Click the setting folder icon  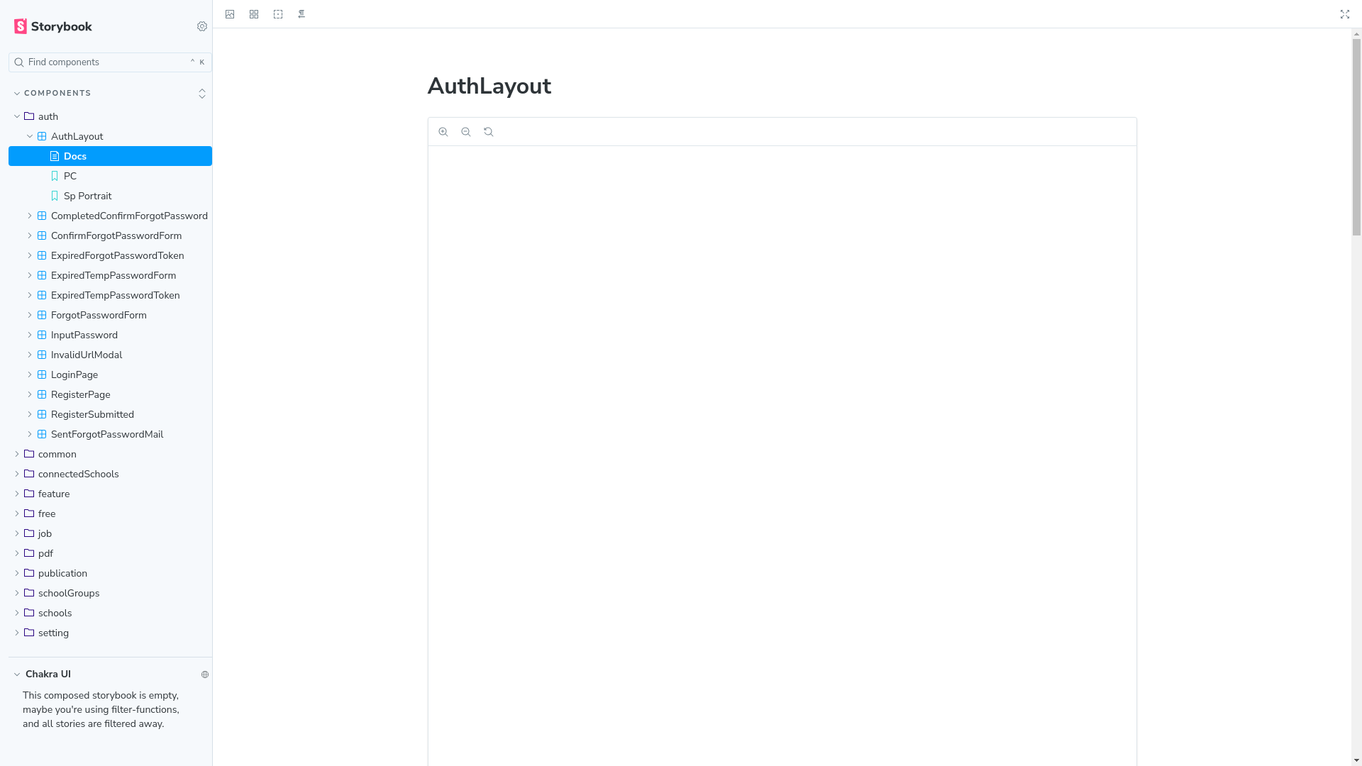pyautogui.click(x=29, y=633)
